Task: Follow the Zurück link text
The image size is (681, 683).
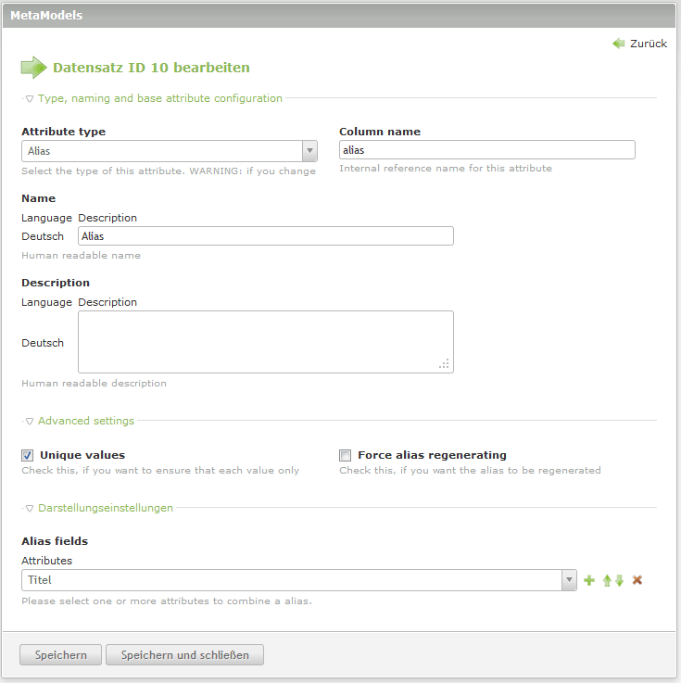Action: click(x=648, y=44)
